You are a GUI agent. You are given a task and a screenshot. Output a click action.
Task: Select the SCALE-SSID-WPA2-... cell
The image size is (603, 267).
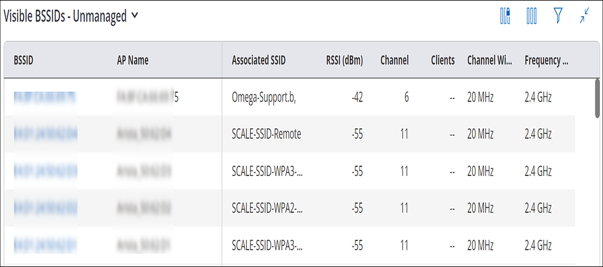click(267, 208)
